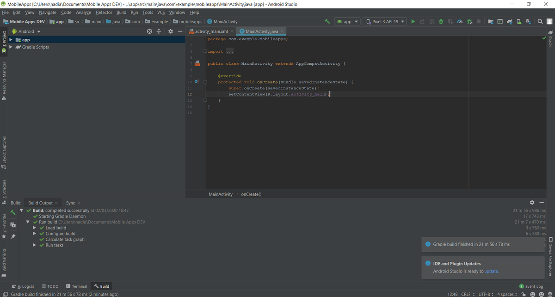This screenshot has height=297, width=555.
Task: Expand Gradle Scripts in Project tree
Action: (x=11, y=47)
